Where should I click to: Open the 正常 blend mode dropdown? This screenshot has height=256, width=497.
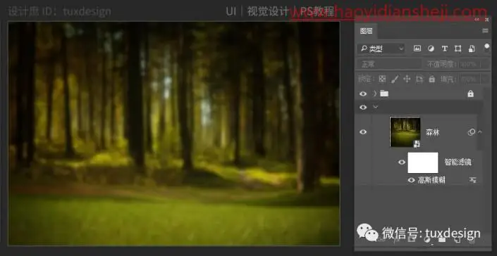point(390,64)
